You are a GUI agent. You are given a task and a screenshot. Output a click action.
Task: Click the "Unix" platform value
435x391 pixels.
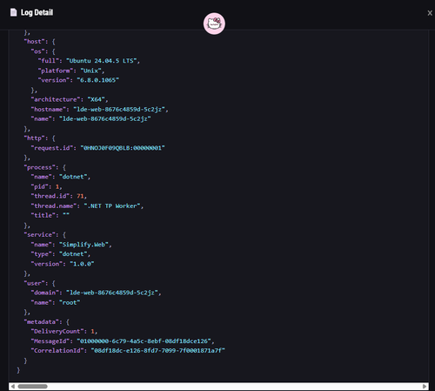[90, 71]
